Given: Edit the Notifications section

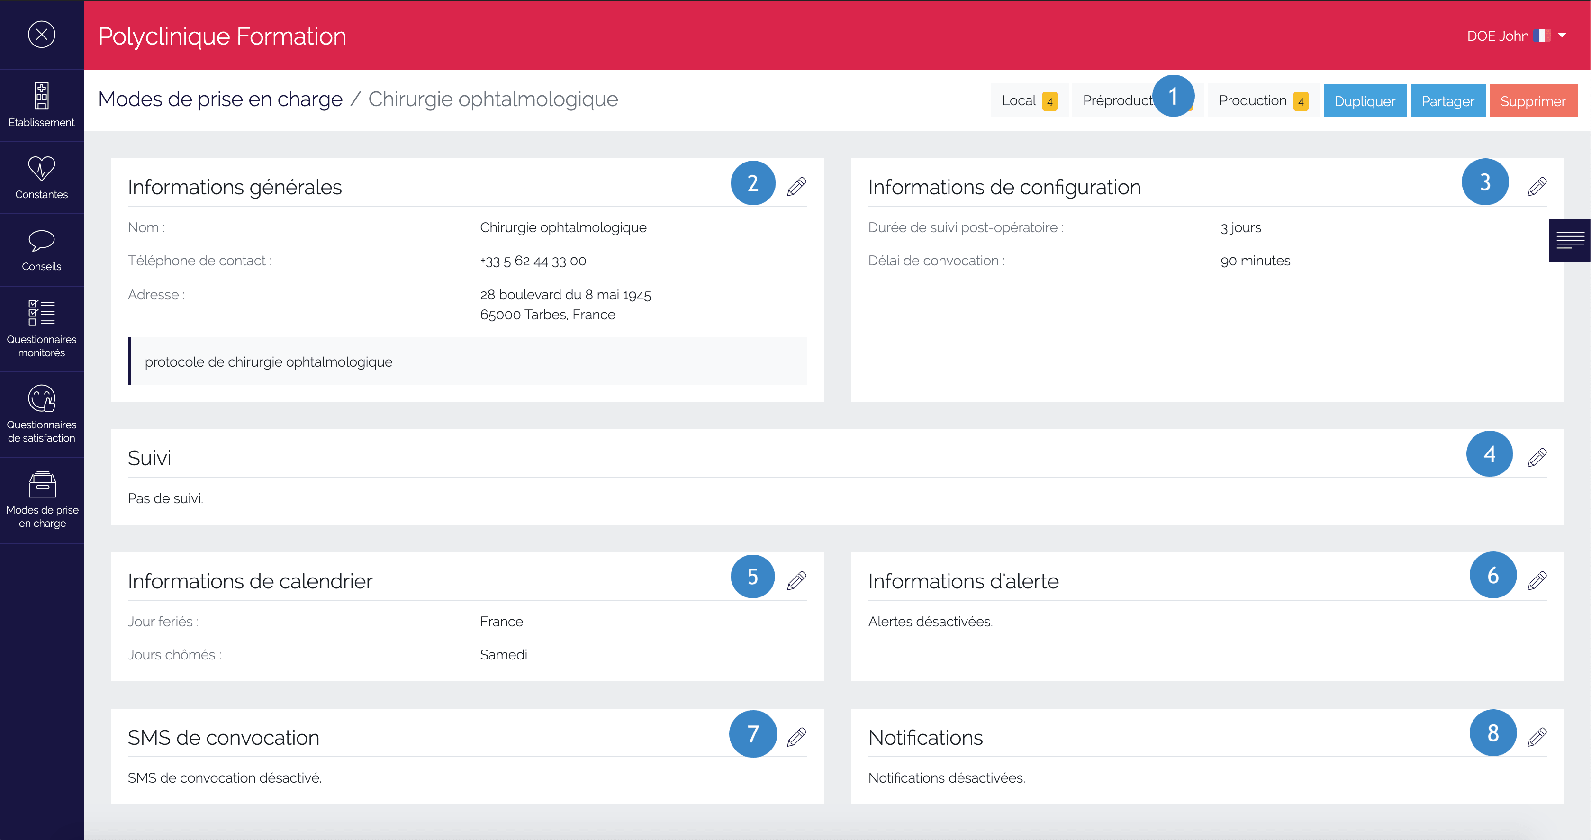Looking at the screenshot, I should pos(1537,736).
